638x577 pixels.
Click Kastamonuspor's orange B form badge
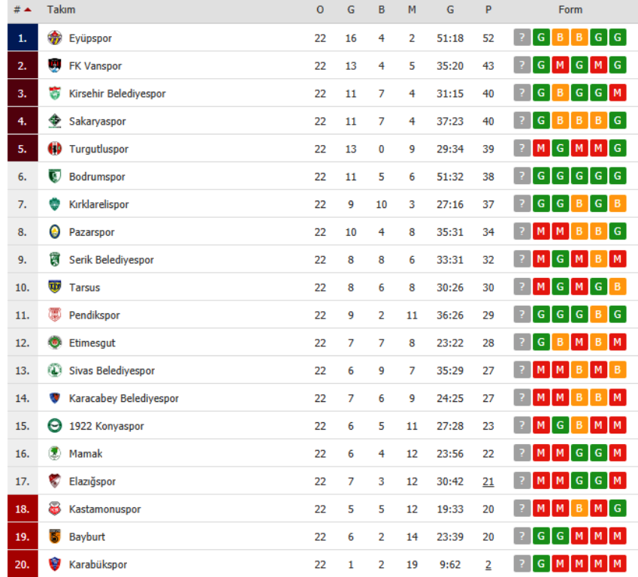pyautogui.click(x=579, y=509)
